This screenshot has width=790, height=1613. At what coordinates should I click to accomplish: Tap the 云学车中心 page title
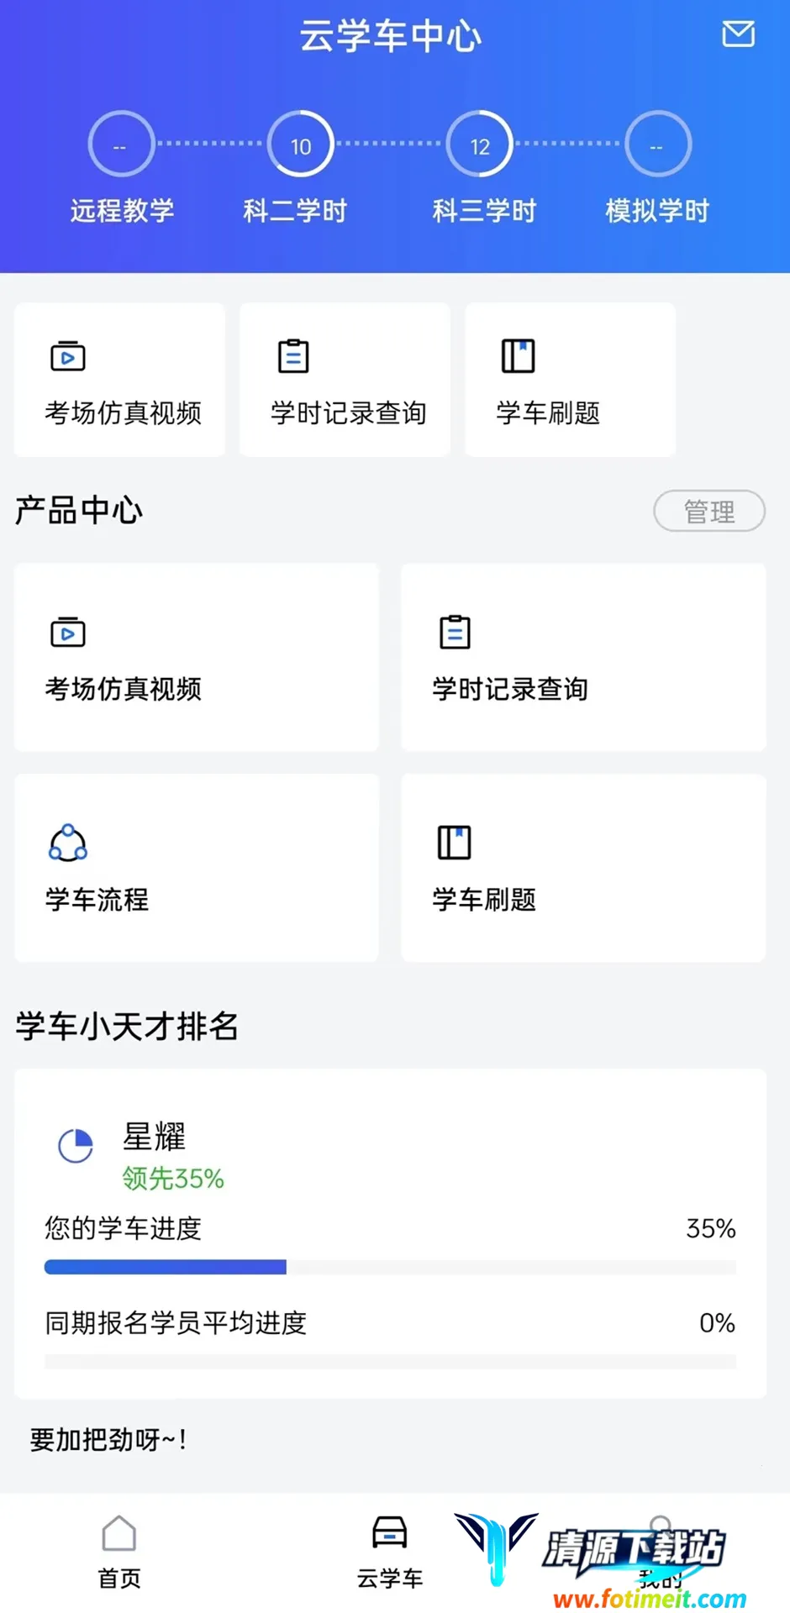(x=391, y=36)
